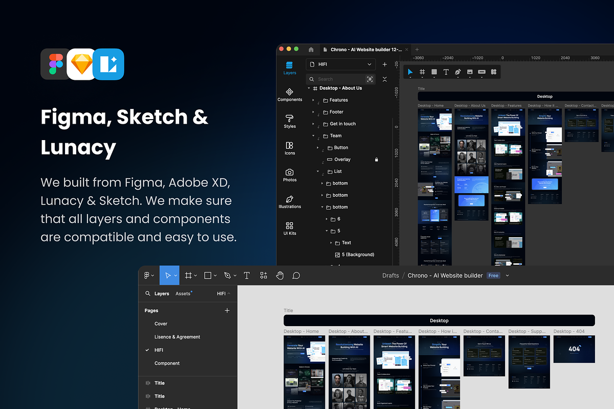Click the Figma layers search magnifier
This screenshot has height=409, width=614.
(148, 294)
